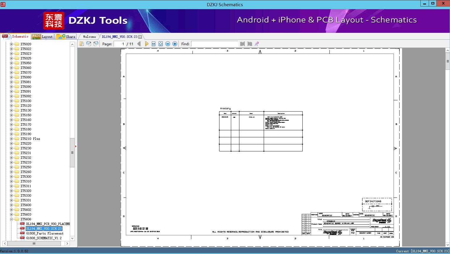
Task: Open DL194_MMI_PCB_V00_PLACEMENT file
Action: (48, 224)
